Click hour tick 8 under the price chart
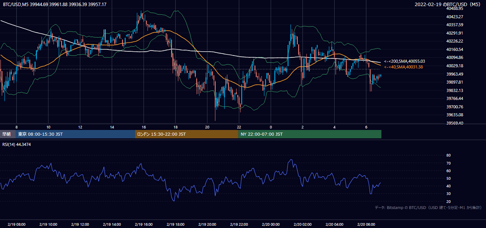The width and height of the screenshot is (486, 228). (x=16, y=127)
